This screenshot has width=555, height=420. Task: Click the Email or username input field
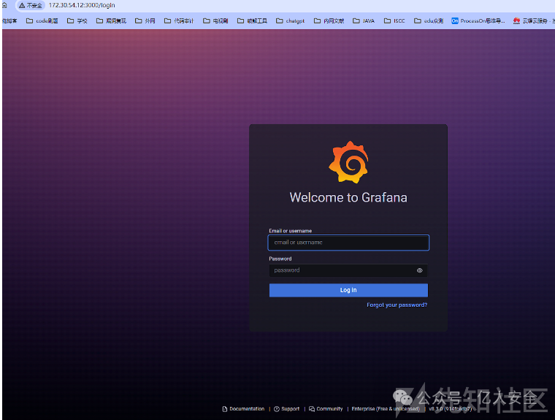click(x=348, y=243)
